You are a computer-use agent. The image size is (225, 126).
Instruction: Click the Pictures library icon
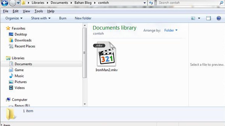click(x=11, y=82)
